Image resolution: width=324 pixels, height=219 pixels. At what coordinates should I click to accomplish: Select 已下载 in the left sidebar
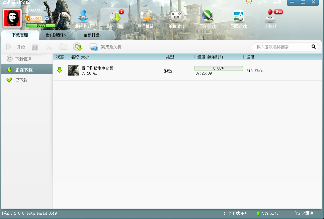pos(27,80)
